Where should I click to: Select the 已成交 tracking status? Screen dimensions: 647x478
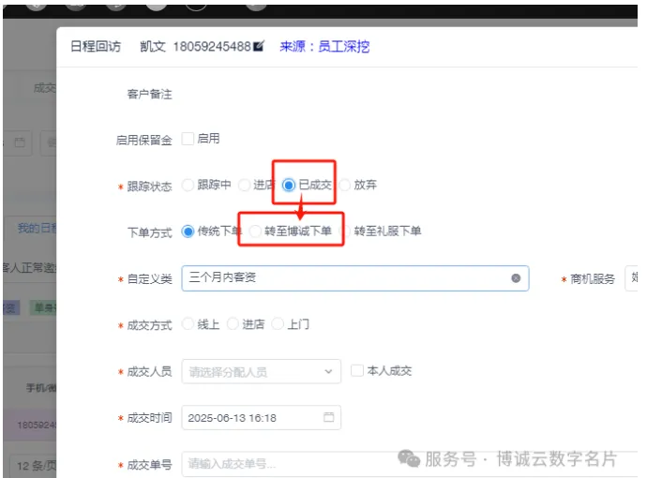[x=289, y=186]
